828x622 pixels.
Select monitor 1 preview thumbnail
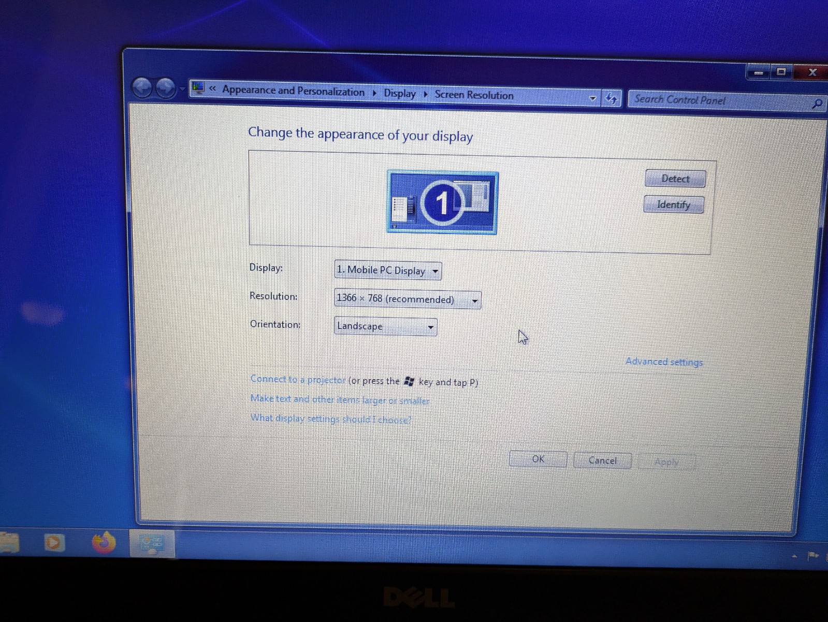click(443, 203)
